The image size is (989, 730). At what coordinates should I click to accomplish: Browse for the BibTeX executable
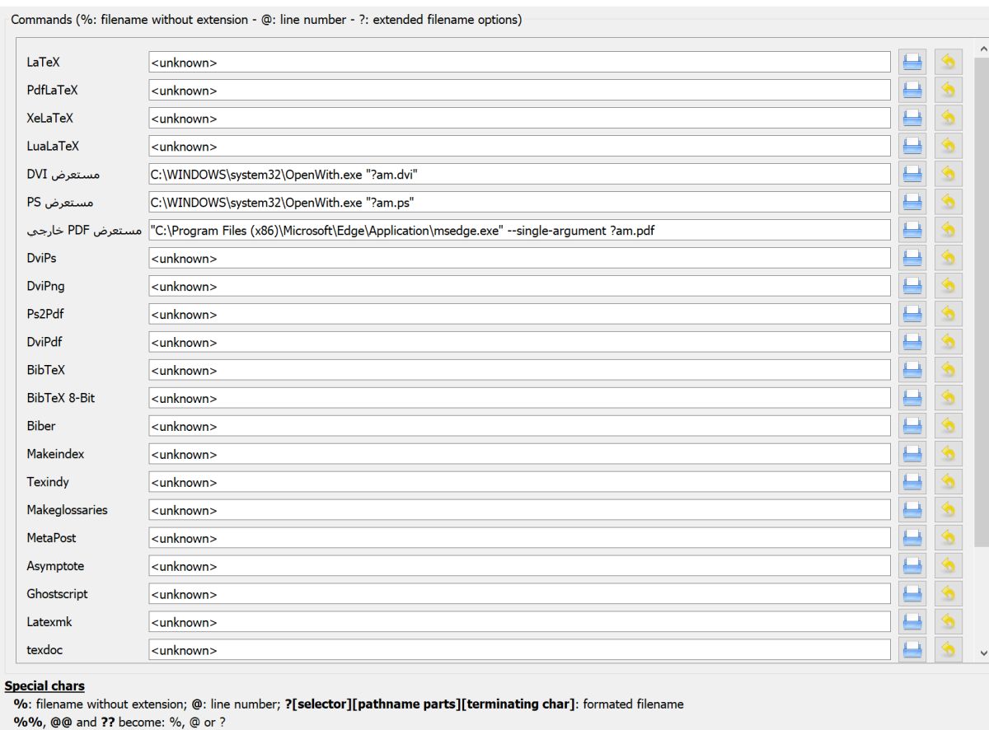[x=912, y=370]
